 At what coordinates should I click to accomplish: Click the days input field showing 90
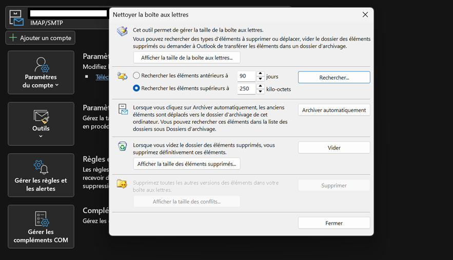[246, 76]
